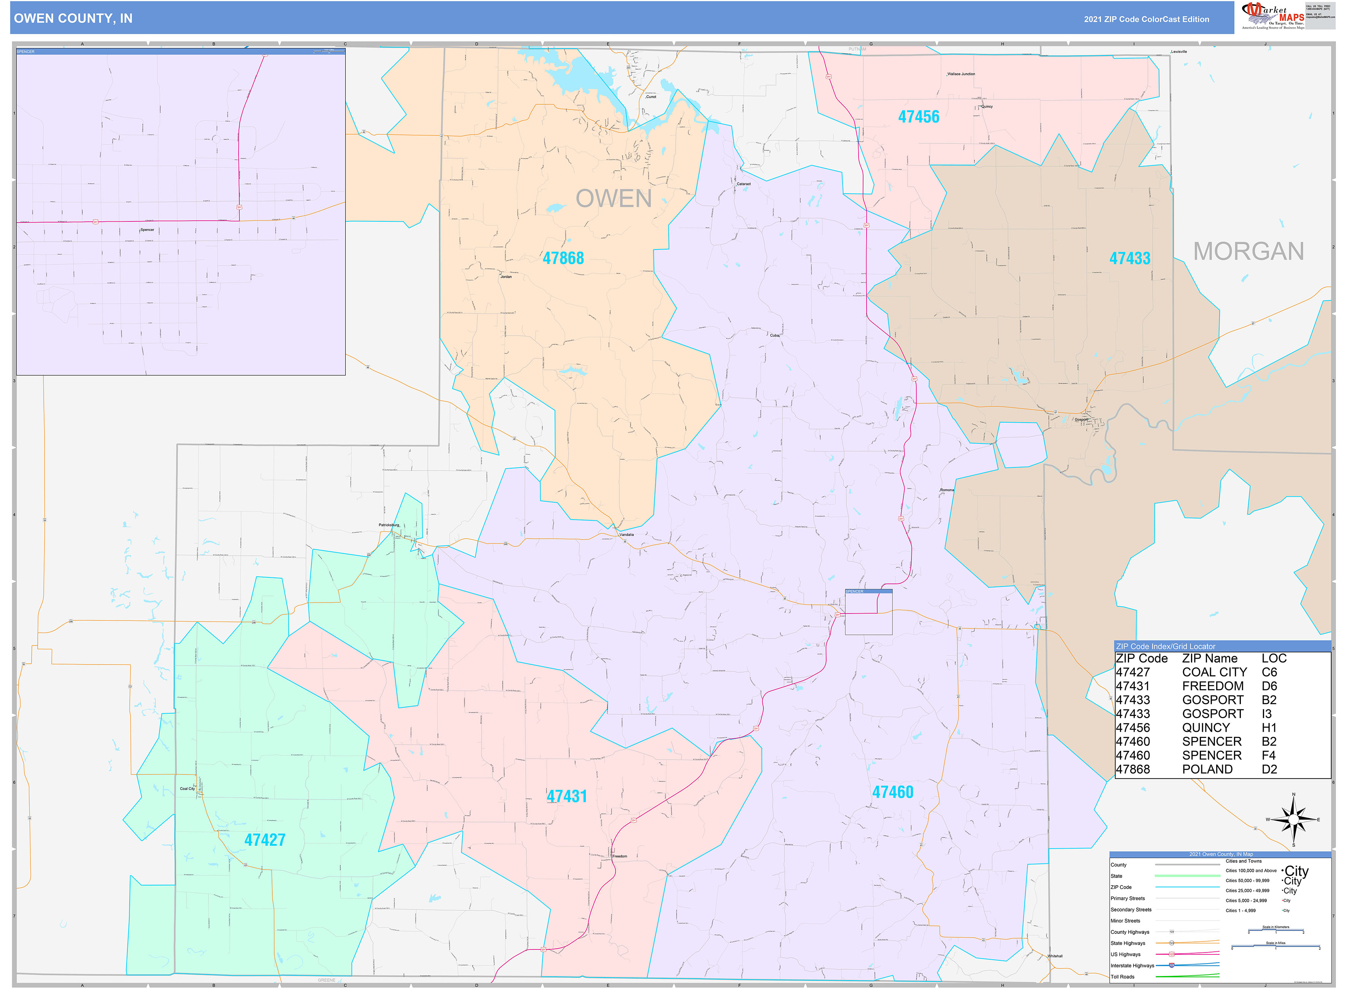Click the US Highways shield in the legend
Viewport: 1347px width, 989px height.
click(1172, 954)
